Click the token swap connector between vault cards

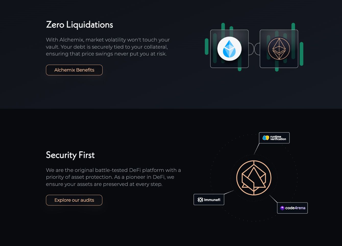coord(254,49)
